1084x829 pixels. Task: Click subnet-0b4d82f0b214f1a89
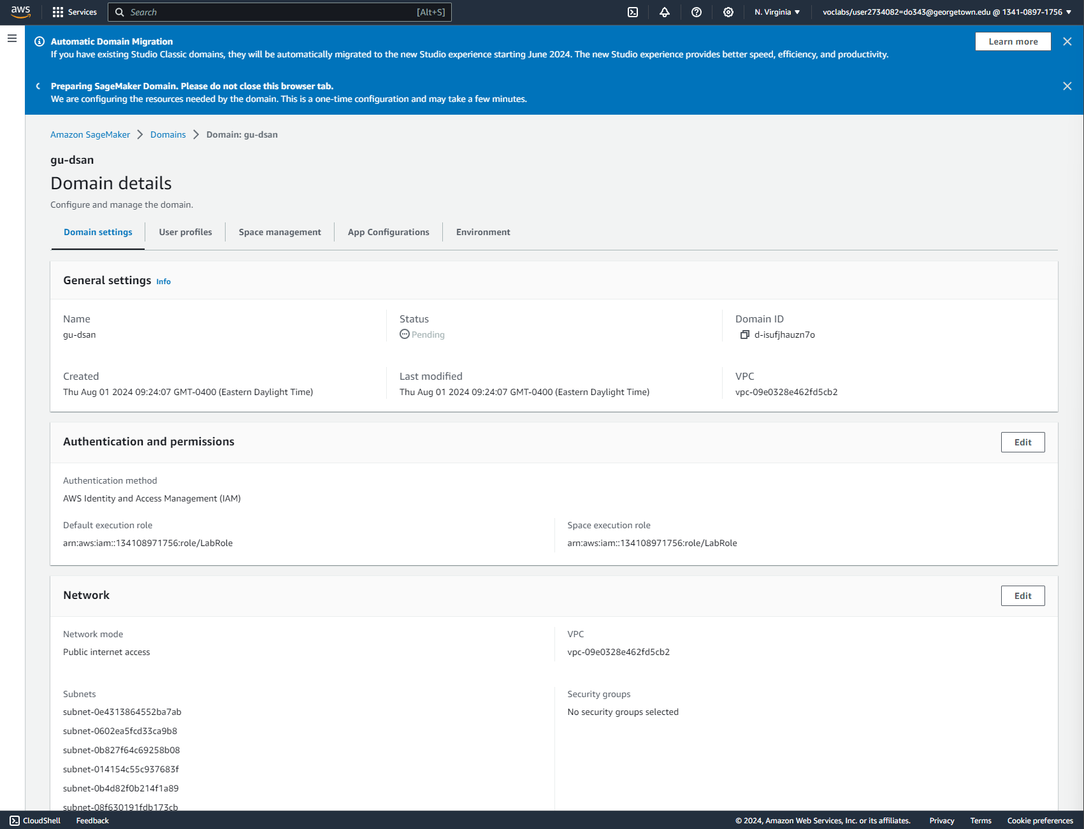(121, 788)
